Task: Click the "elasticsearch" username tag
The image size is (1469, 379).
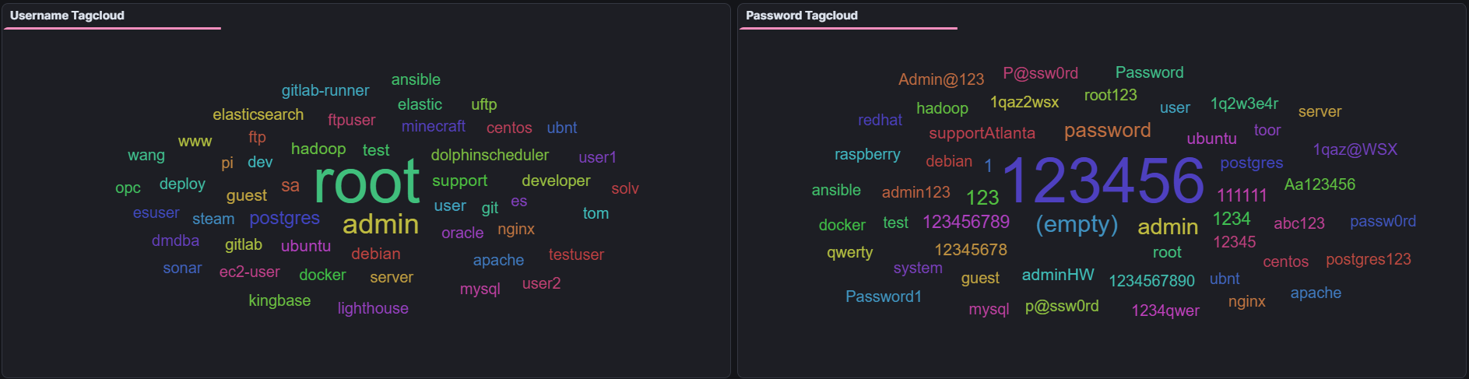Action: [258, 114]
